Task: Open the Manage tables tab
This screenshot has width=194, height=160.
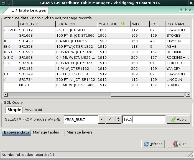Action: point(46,132)
